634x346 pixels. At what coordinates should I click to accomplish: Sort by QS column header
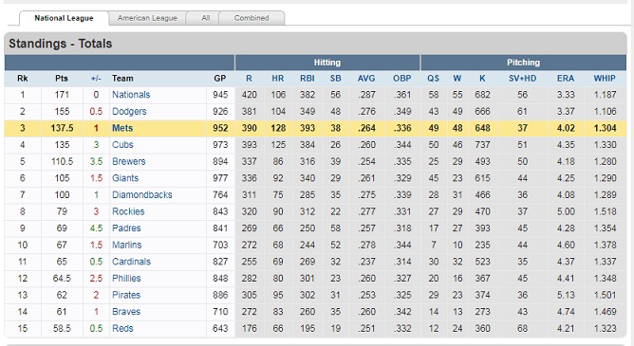[433, 79]
